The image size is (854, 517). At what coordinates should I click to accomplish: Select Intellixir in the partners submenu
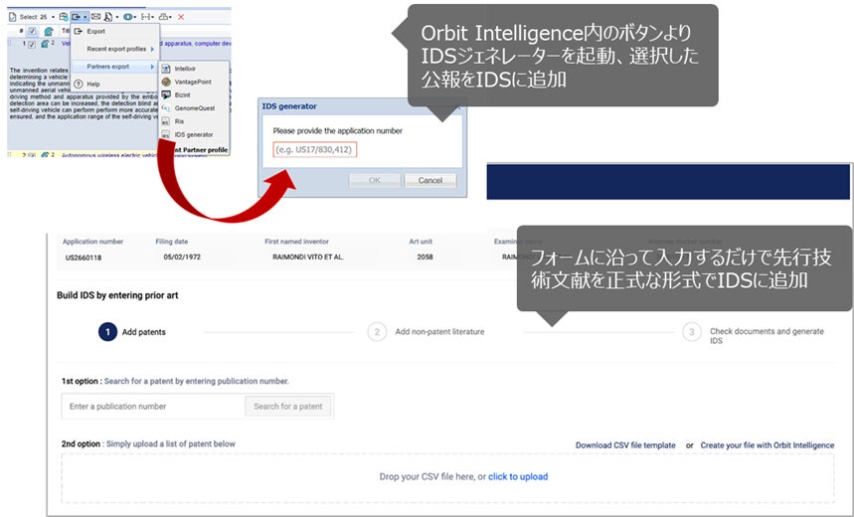pyautogui.click(x=185, y=69)
